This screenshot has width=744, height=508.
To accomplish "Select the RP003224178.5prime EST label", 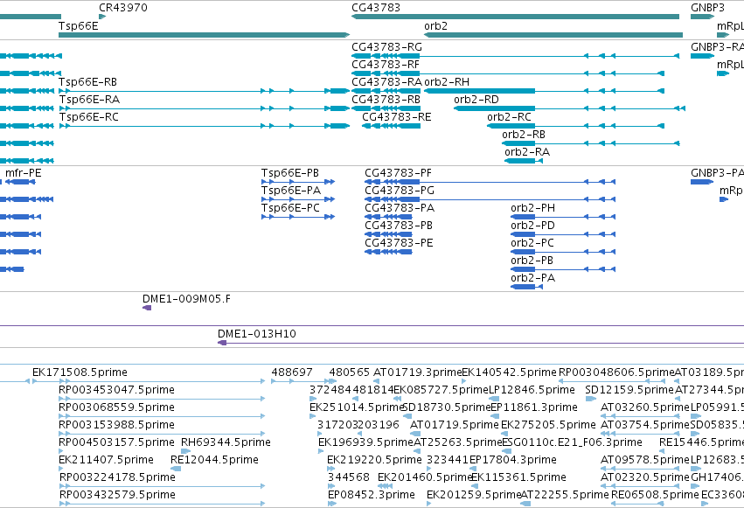I will click(117, 478).
